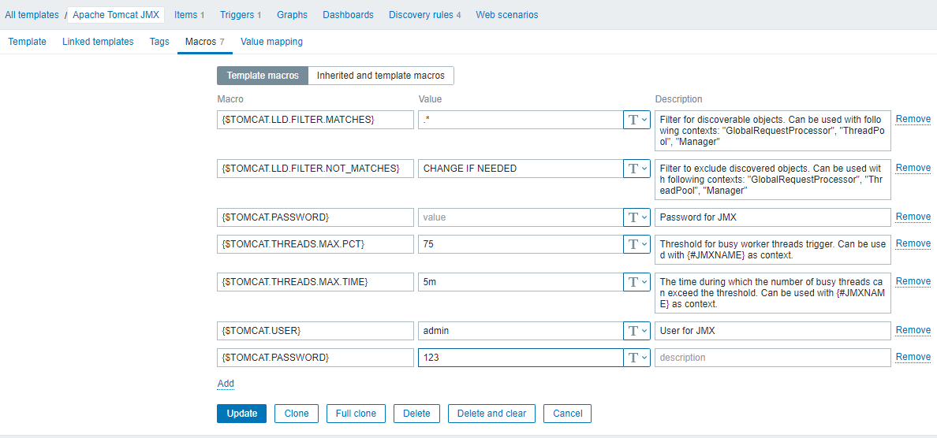Remove the TOMCAT.USER macro
This screenshot has height=438, width=937.
913,330
